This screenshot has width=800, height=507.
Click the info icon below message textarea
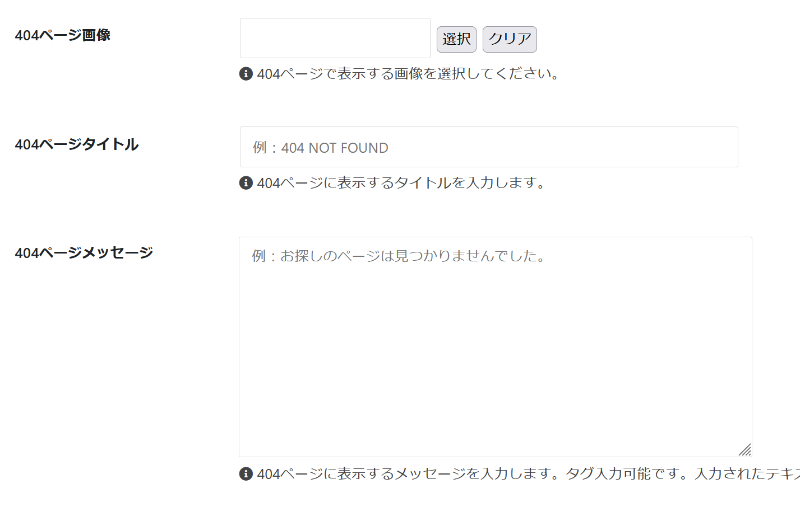[x=246, y=473]
